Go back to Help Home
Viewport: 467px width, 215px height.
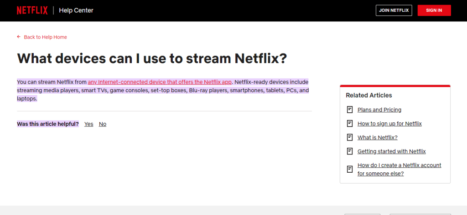point(45,37)
